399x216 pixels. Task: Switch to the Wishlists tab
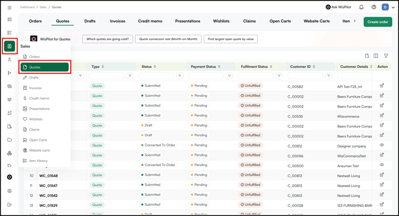pyautogui.click(x=221, y=21)
